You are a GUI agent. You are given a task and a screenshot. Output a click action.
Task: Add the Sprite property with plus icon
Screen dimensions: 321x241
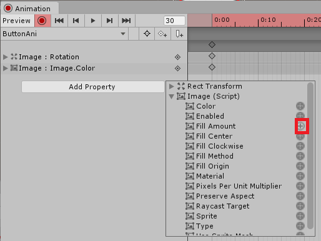tap(300, 216)
